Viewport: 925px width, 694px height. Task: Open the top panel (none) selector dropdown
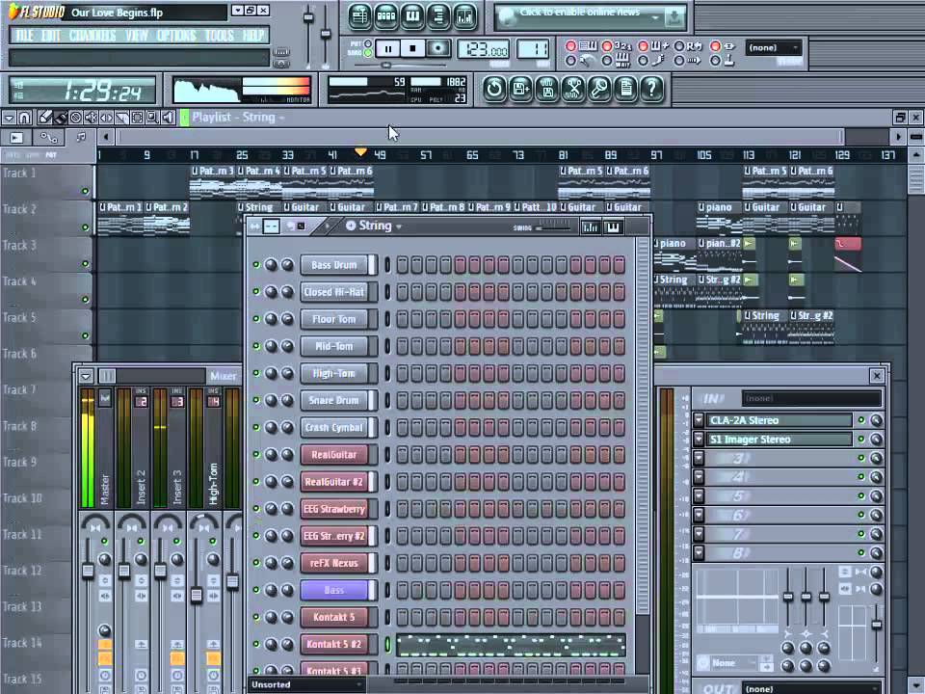pos(774,47)
